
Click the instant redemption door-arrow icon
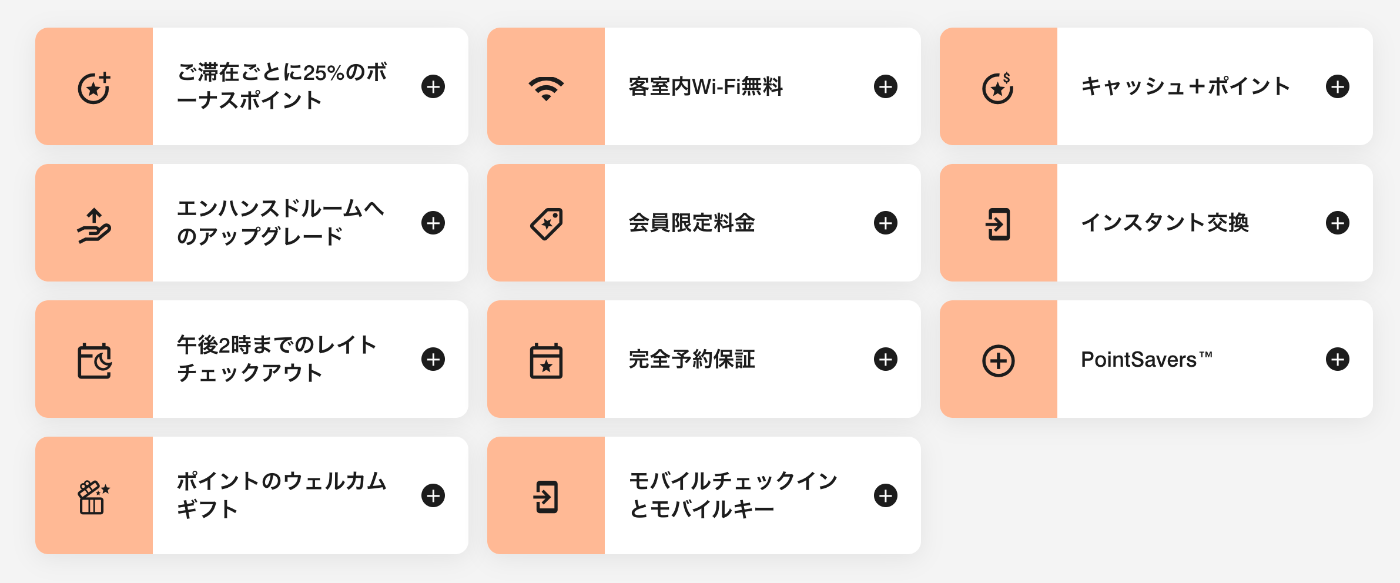(998, 224)
